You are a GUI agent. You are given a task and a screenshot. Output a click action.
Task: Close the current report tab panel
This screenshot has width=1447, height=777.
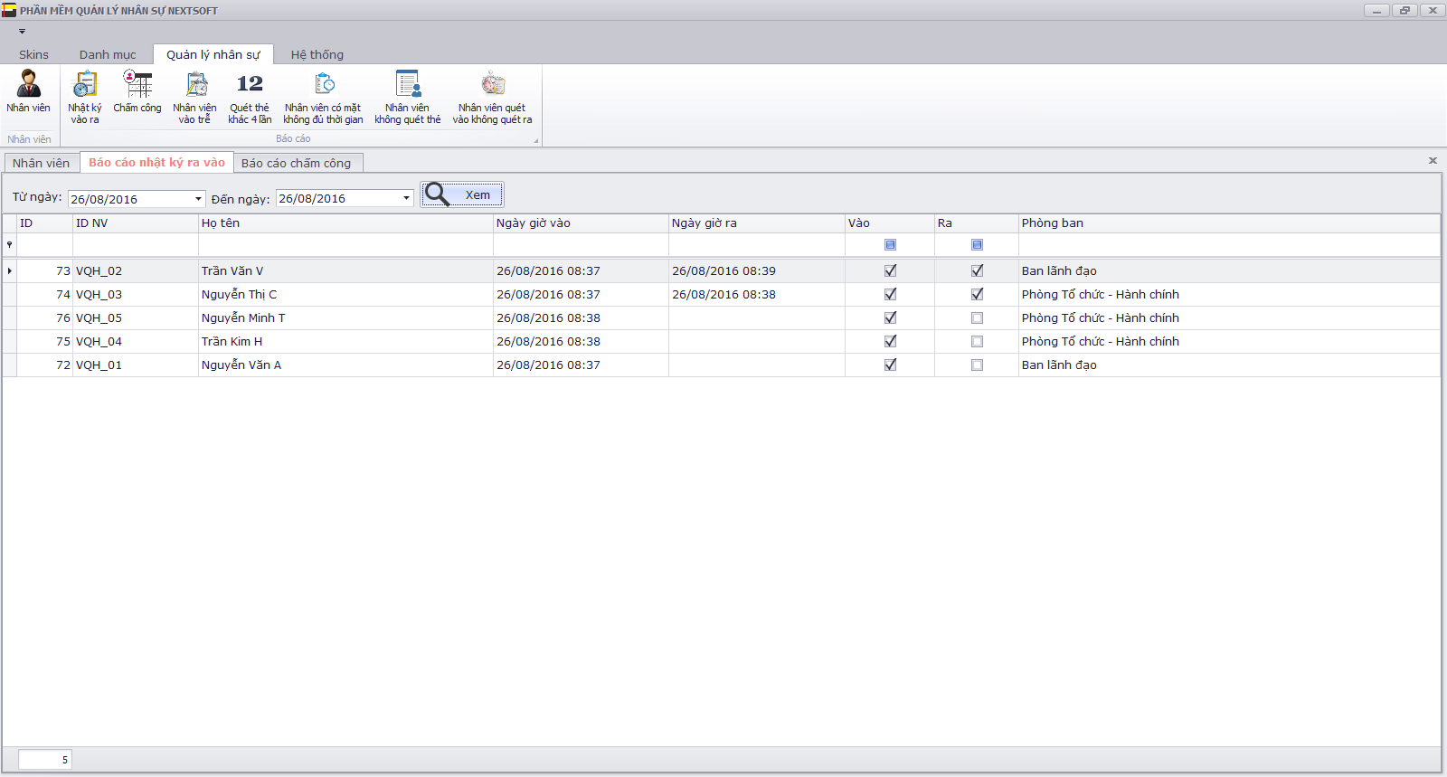[1433, 160]
